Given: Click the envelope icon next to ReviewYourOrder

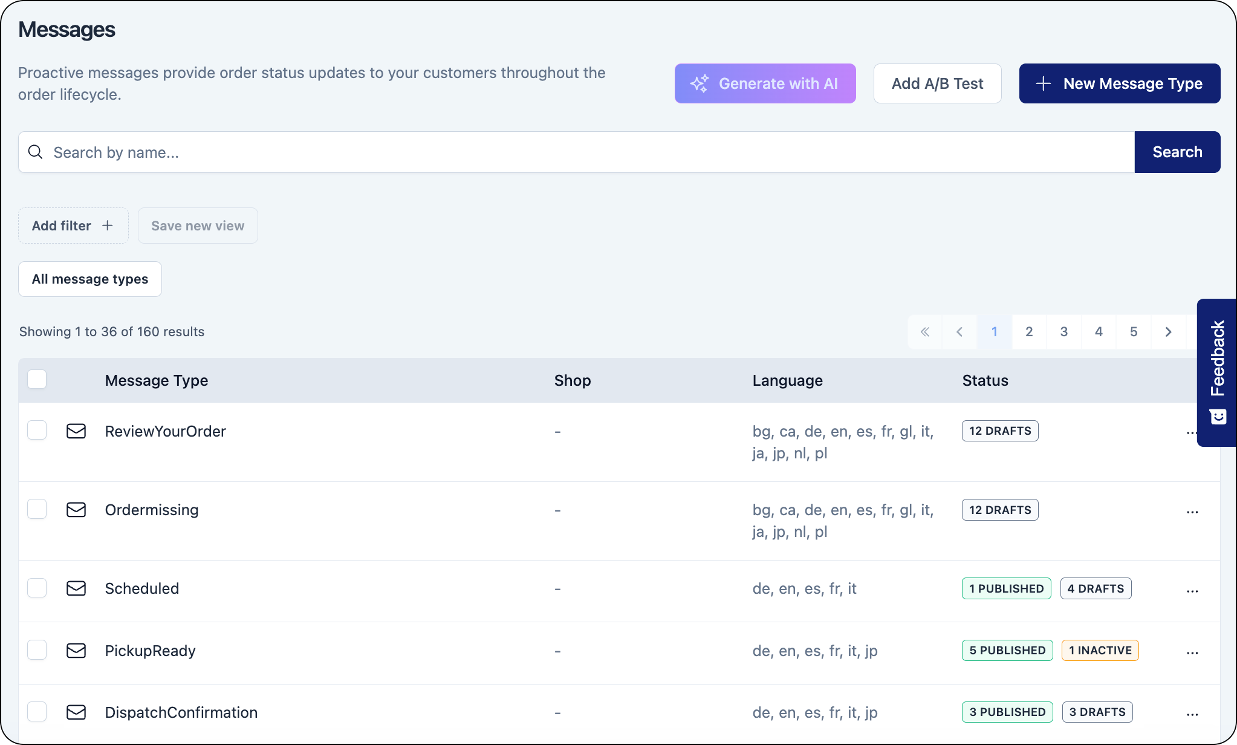Looking at the screenshot, I should pos(76,431).
